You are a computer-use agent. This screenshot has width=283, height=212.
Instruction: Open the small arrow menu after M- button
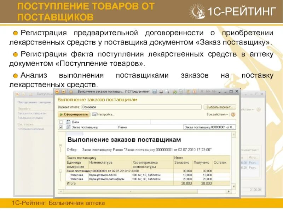[x=219, y=92]
